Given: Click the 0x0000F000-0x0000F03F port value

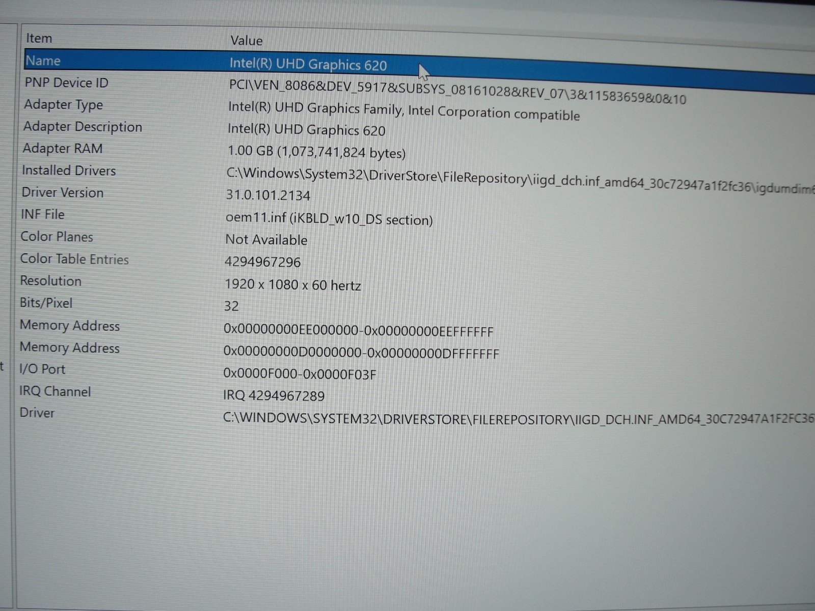Looking at the screenshot, I should (300, 374).
